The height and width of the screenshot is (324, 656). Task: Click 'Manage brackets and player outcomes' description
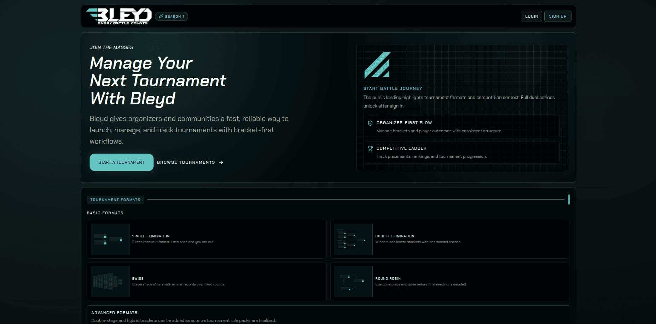(439, 131)
